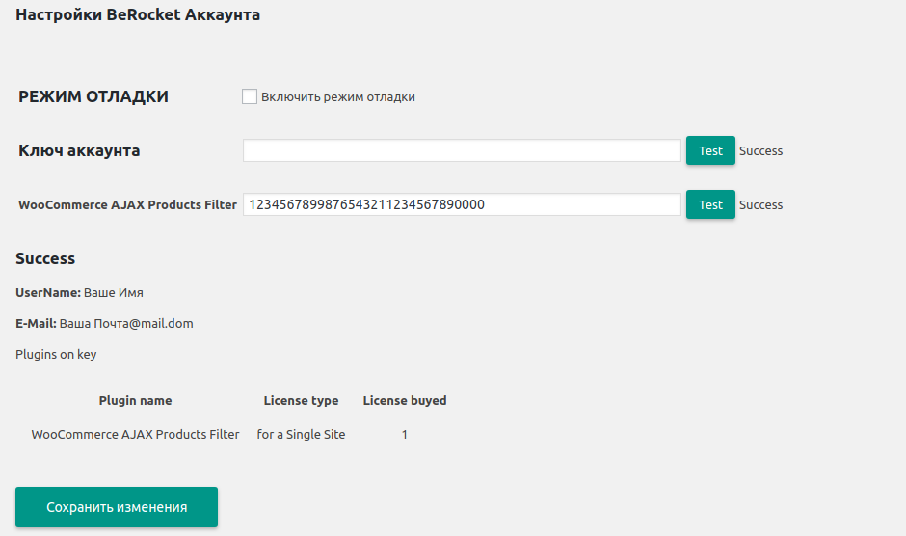Viewport: 906px width, 536px height.
Task: Enable the debug mode checkbox
Action: (250, 96)
